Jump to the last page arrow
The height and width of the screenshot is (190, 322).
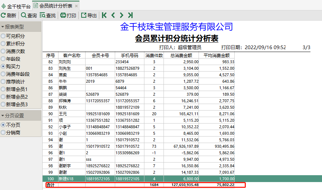pos(130,15)
